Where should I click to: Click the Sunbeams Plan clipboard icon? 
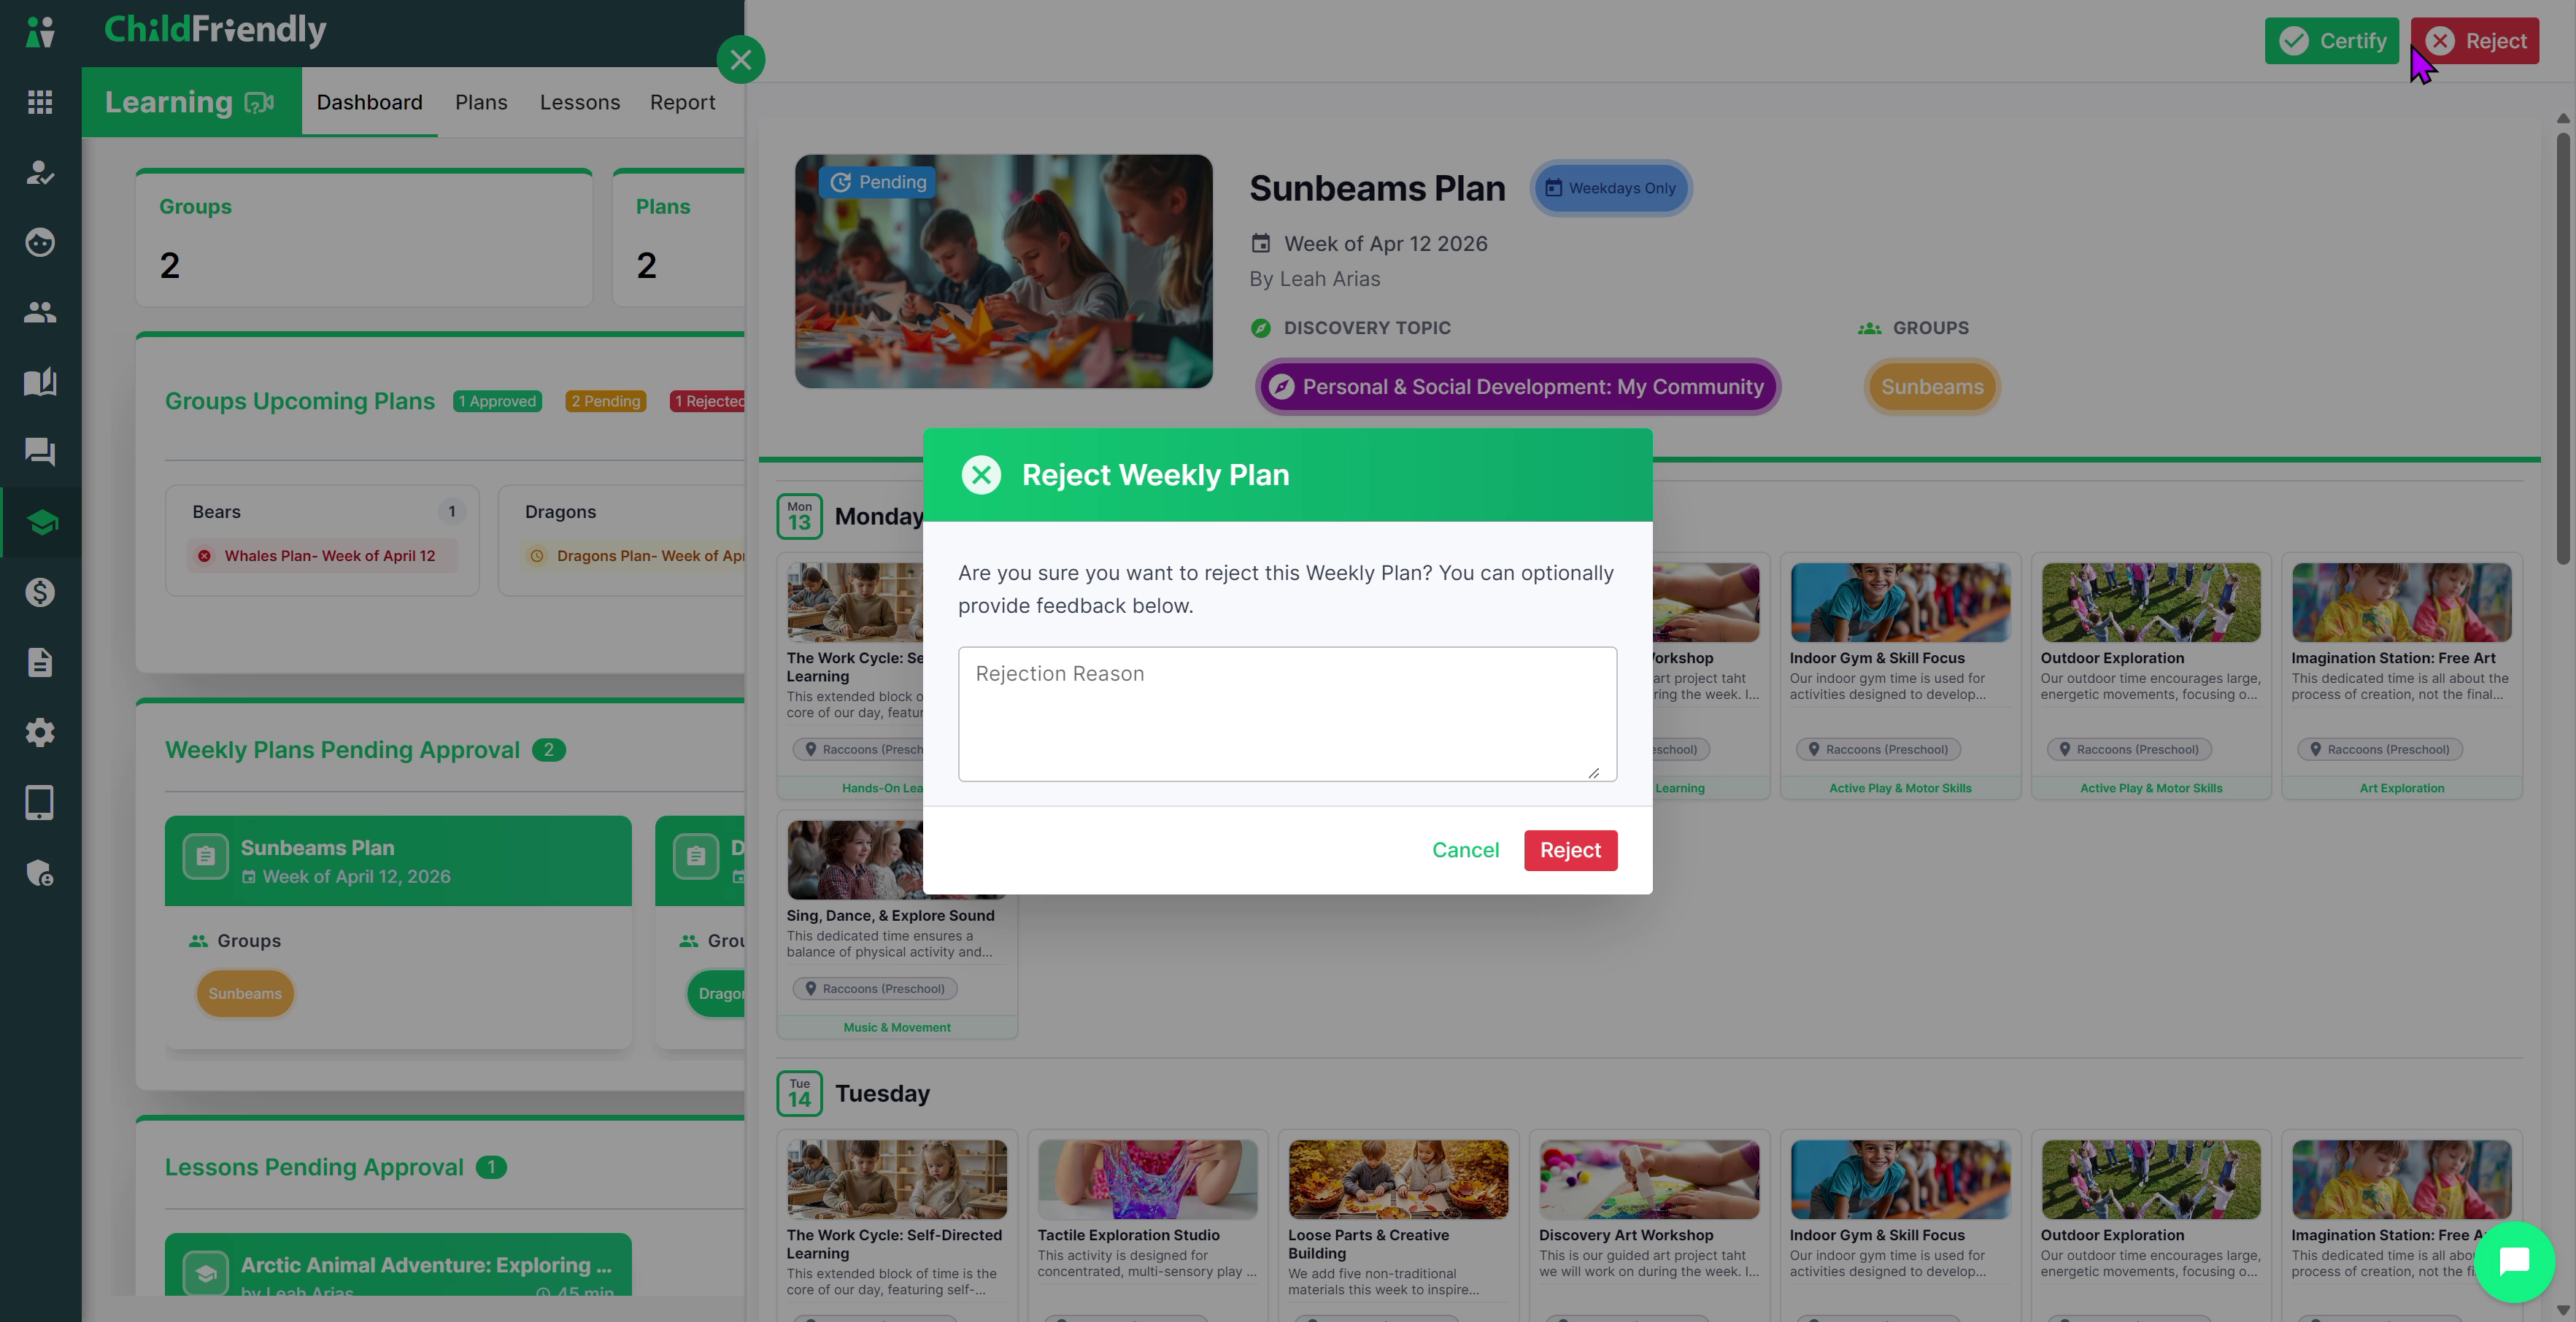tap(206, 857)
